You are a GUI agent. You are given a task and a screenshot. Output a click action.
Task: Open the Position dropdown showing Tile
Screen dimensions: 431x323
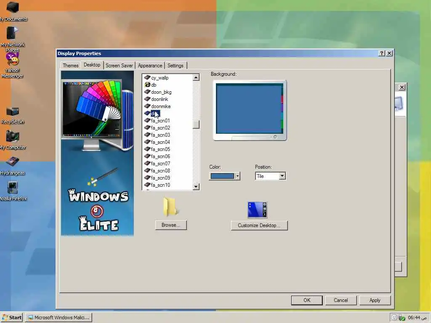pyautogui.click(x=271, y=176)
